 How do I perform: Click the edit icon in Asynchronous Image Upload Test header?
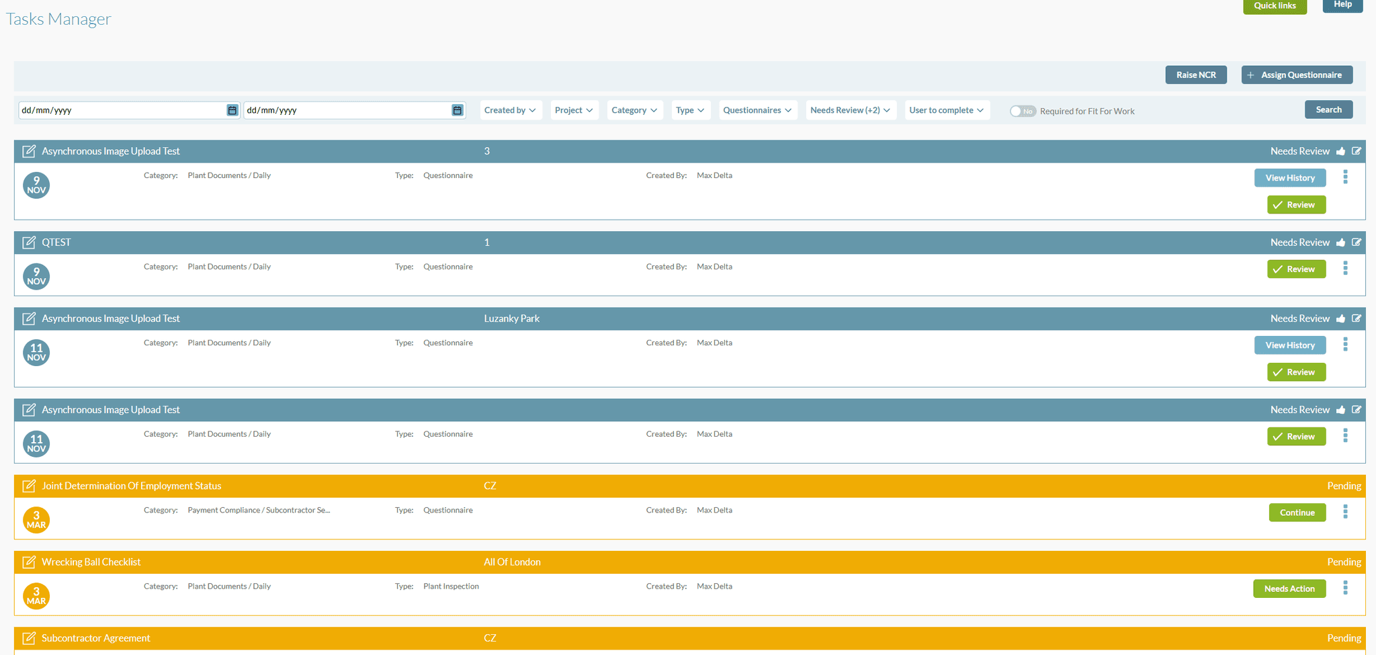pos(28,150)
